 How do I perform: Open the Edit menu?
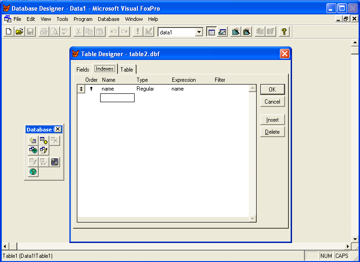click(x=31, y=19)
